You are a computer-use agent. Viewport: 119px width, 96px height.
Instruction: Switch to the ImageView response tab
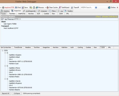point(46,47)
